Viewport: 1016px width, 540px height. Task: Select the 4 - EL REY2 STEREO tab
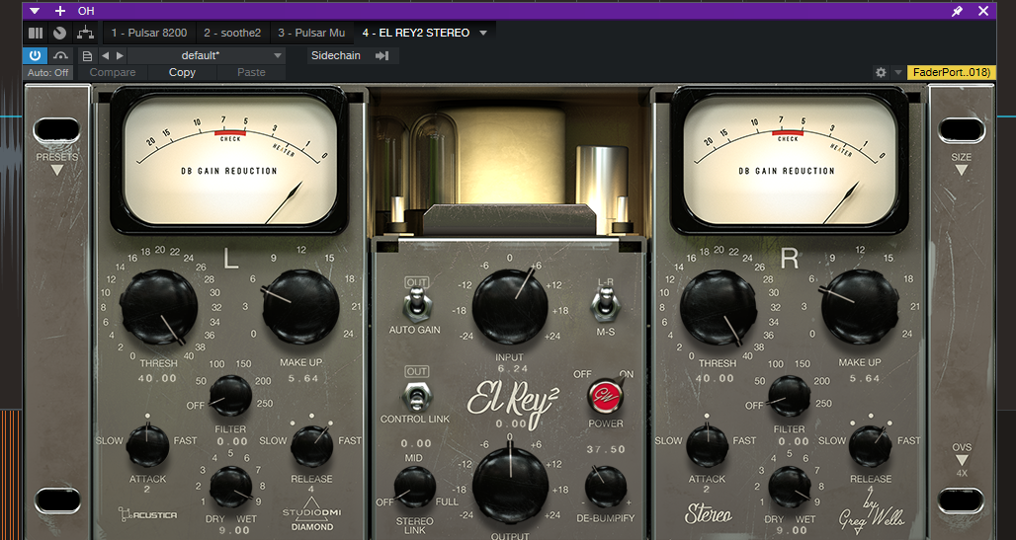point(415,33)
